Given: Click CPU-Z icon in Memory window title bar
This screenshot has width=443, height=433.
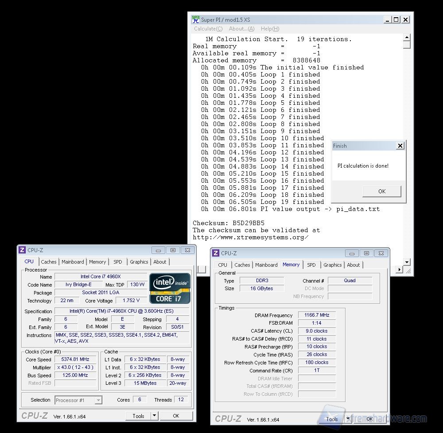Looking at the screenshot, I should coord(216,253).
